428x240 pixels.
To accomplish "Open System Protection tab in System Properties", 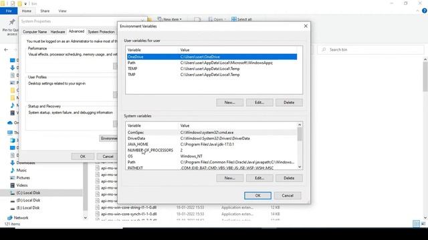I will click(101, 32).
